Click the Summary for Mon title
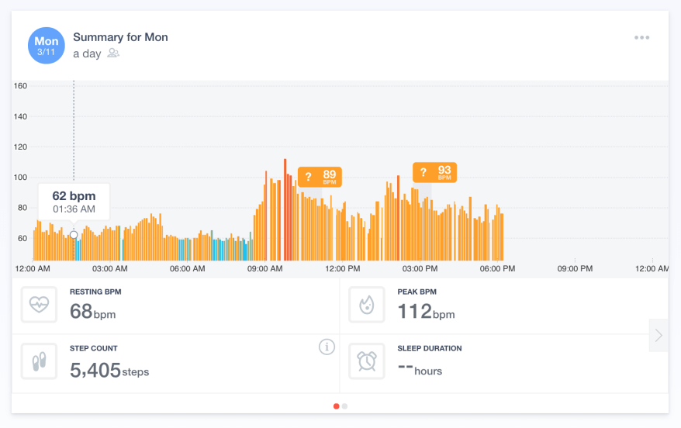This screenshot has width=681, height=428. [120, 37]
